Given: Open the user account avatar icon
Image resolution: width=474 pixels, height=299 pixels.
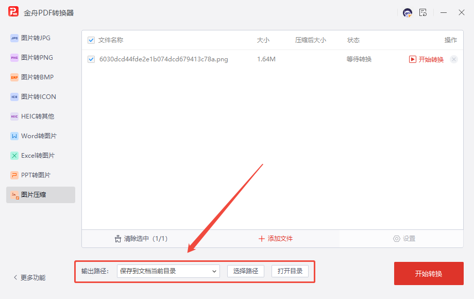Looking at the screenshot, I should click(408, 13).
